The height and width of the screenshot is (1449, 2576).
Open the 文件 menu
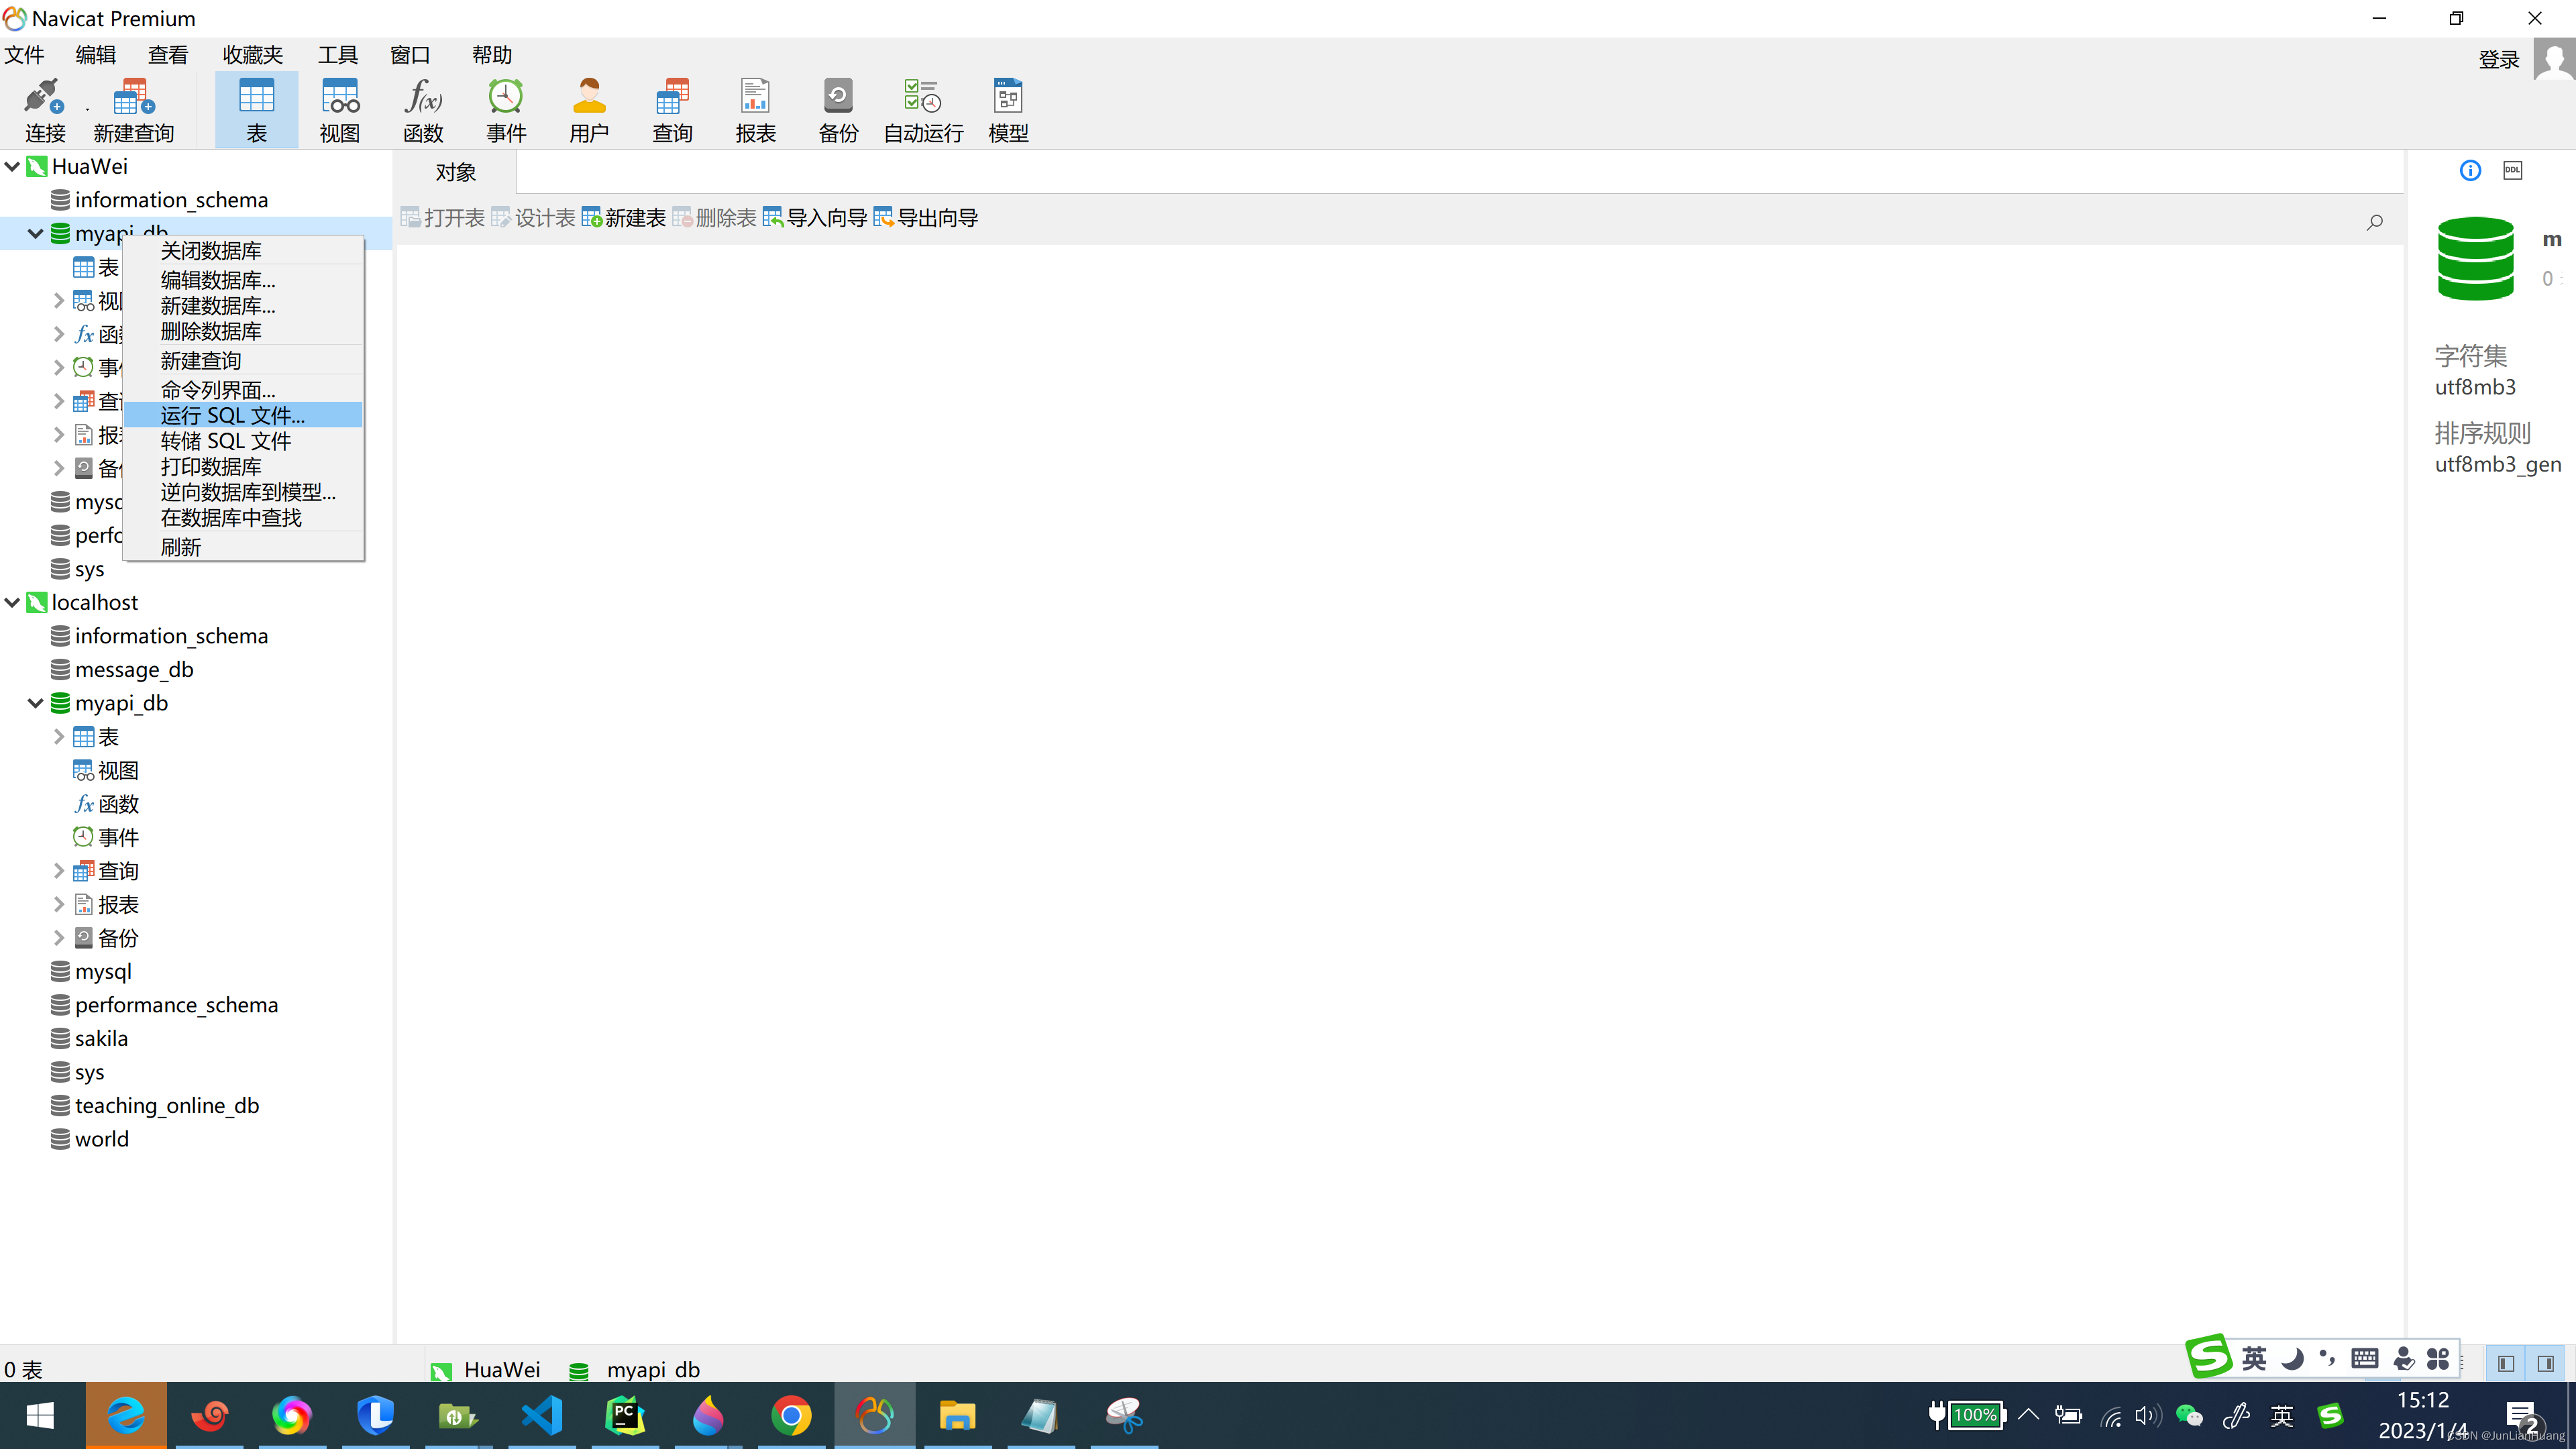(x=25, y=55)
